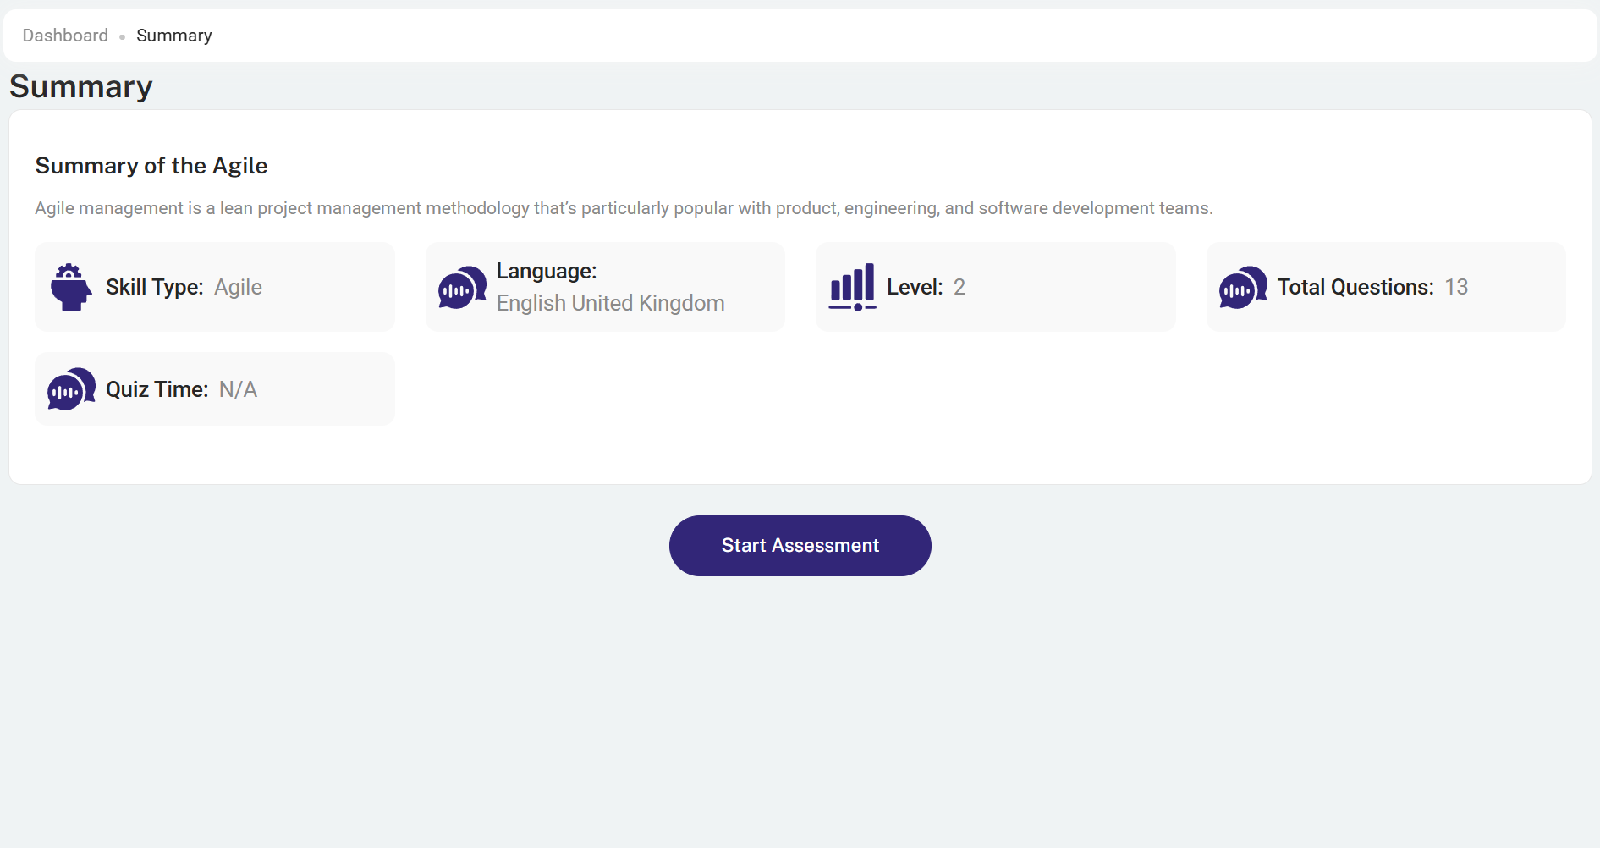The width and height of the screenshot is (1600, 848).
Task: Click the "Language:" label text
Action: 546,272
